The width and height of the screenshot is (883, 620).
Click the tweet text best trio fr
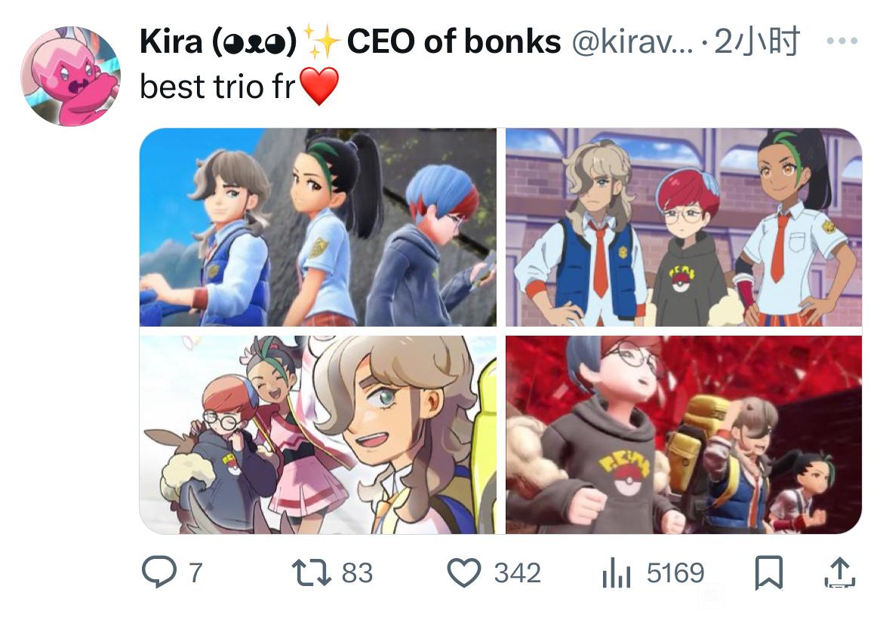coord(217,87)
